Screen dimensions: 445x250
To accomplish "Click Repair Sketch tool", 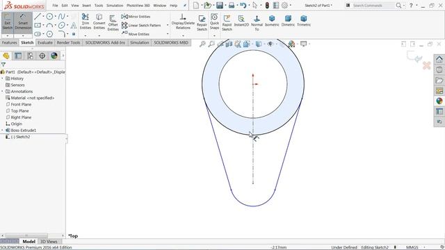I will point(202,23).
